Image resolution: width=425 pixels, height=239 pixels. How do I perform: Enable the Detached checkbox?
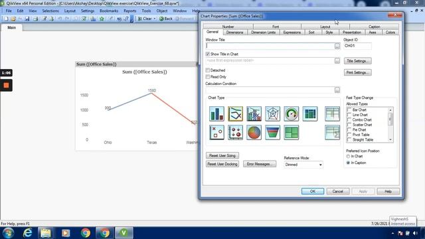208,70
